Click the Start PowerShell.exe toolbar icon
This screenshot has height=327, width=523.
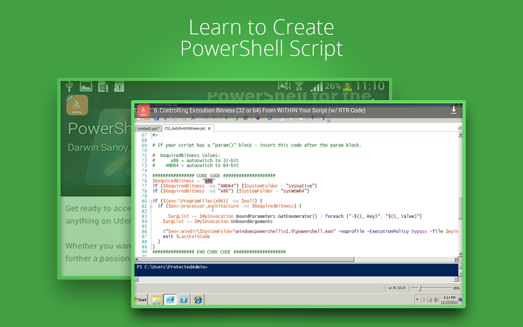point(270,118)
